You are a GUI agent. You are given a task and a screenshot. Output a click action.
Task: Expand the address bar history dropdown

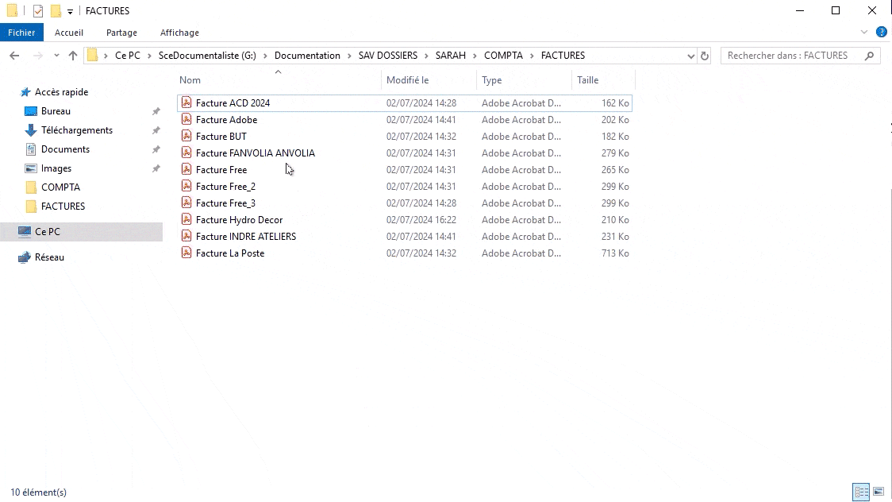(x=690, y=56)
